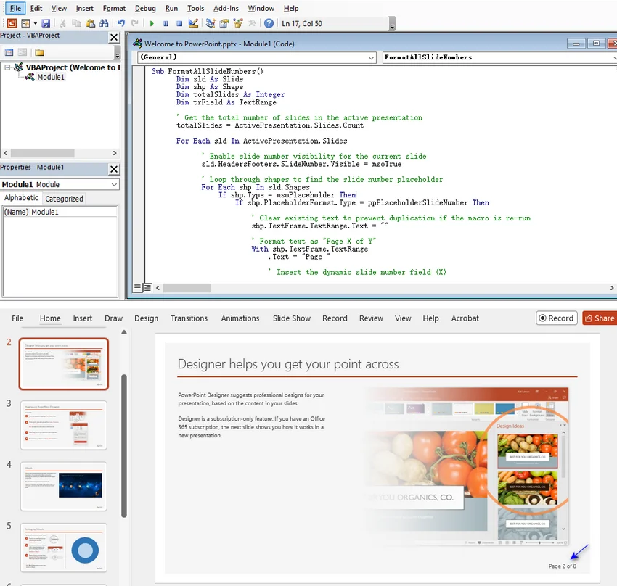Select the VBAProject (Welcome to...) tree item
The height and width of the screenshot is (586, 617).
coord(73,67)
